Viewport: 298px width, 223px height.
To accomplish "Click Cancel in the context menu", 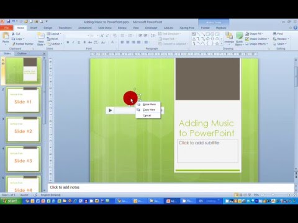I will tap(147, 116).
